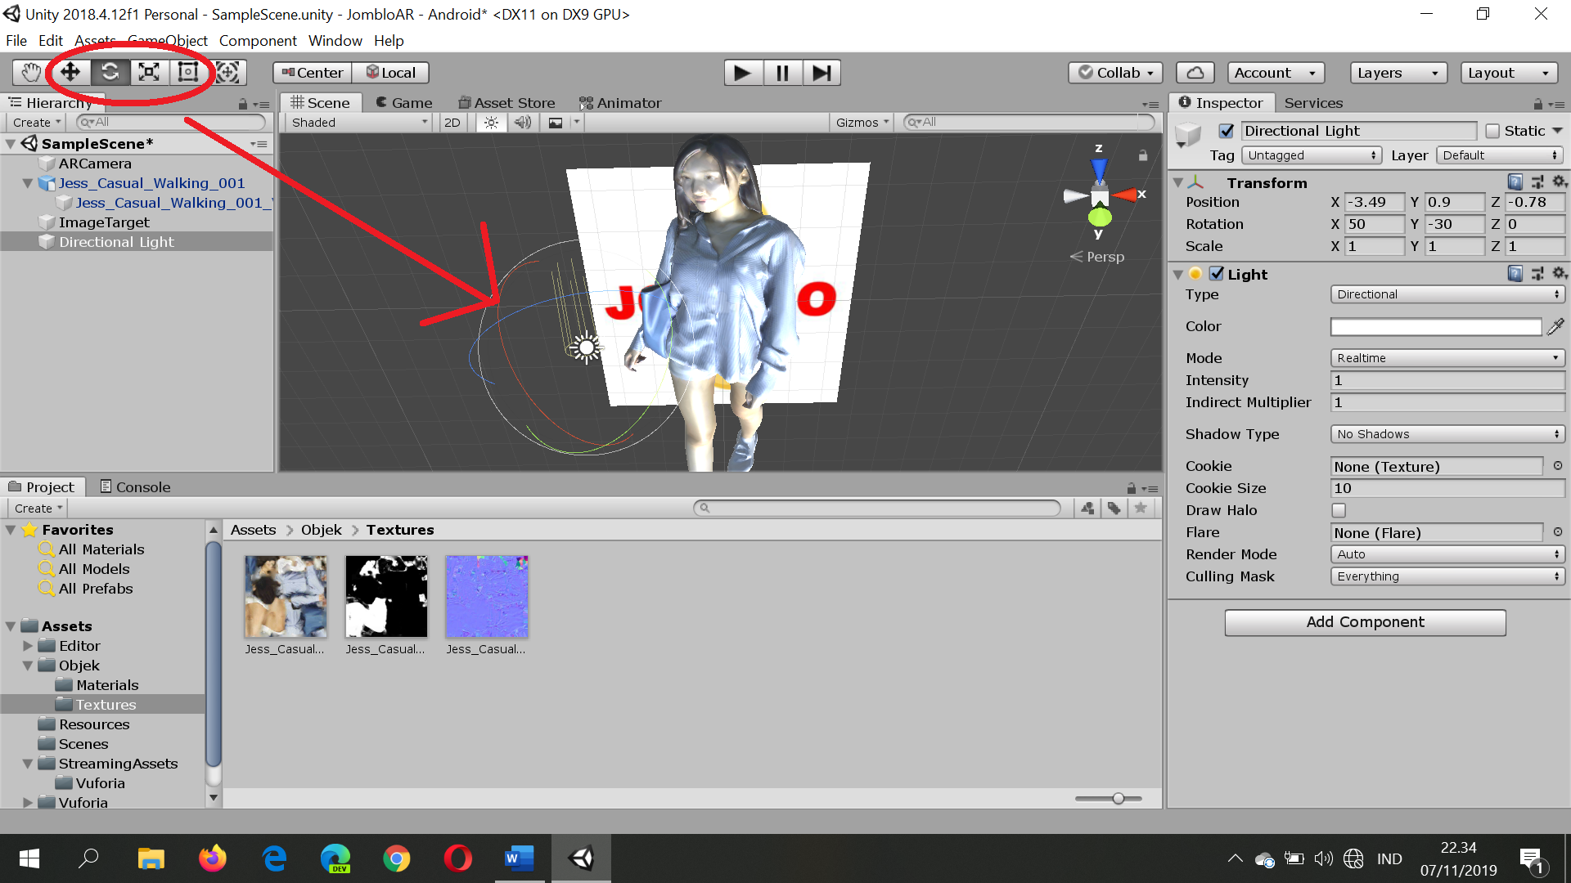Open the cloud services button
Image resolution: width=1571 pixels, height=883 pixels.
(1195, 73)
